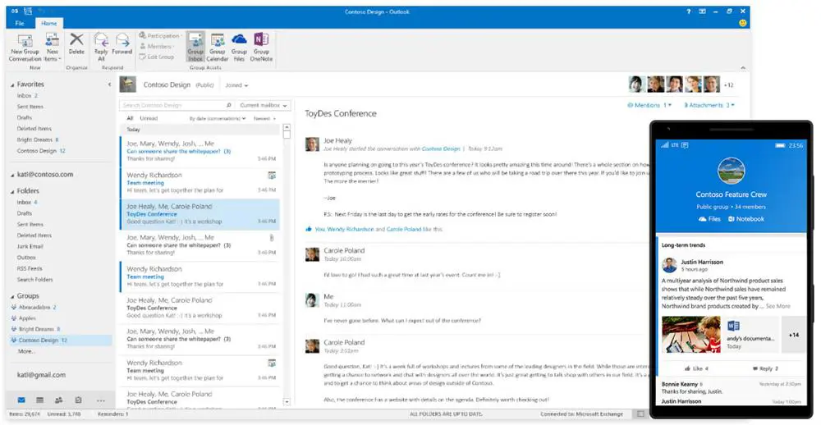Launch the Group OneNote notebook

(x=261, y=48)
